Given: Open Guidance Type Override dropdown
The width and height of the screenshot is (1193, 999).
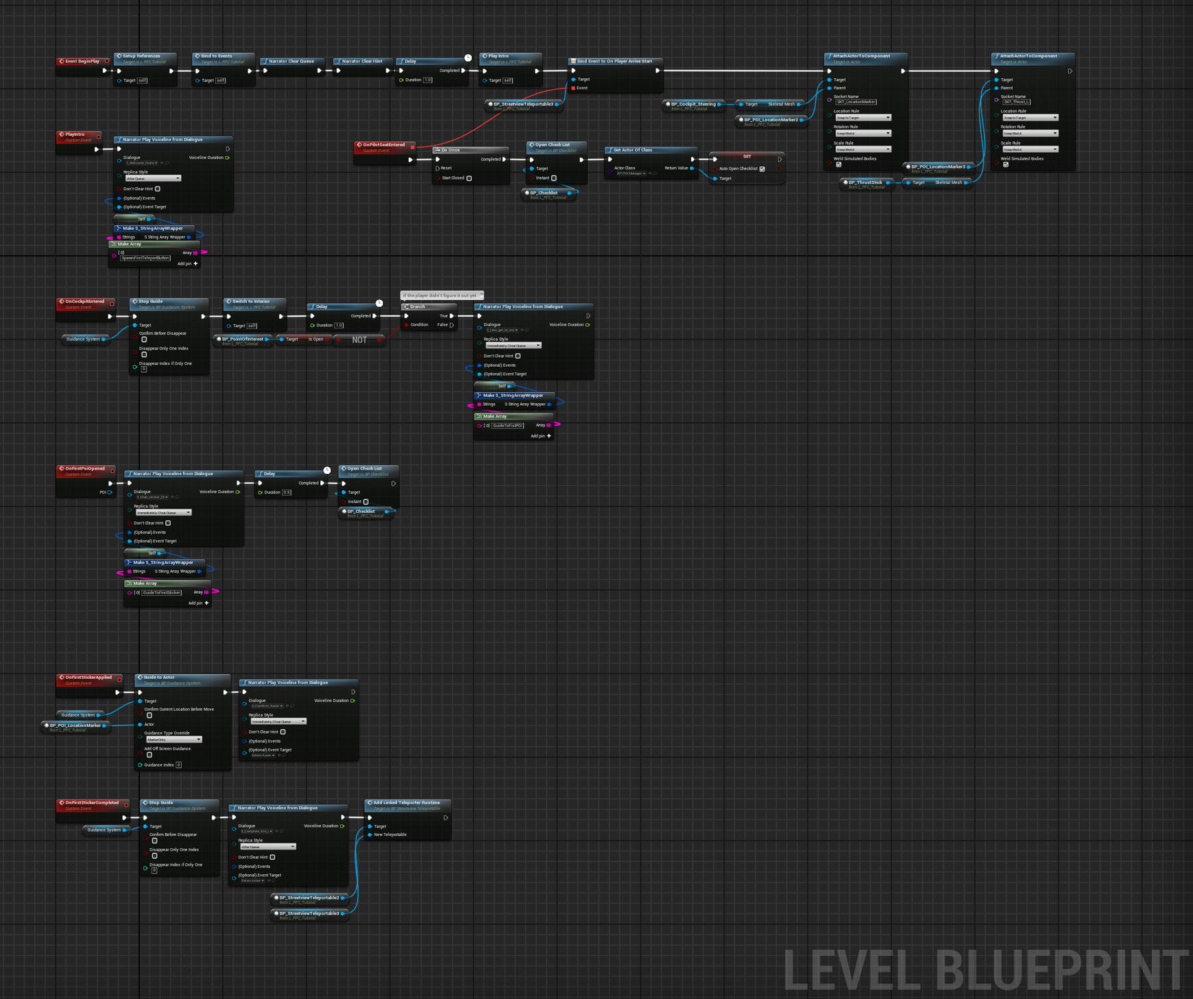Looking at the screenshot, I should tap(174, 739).
